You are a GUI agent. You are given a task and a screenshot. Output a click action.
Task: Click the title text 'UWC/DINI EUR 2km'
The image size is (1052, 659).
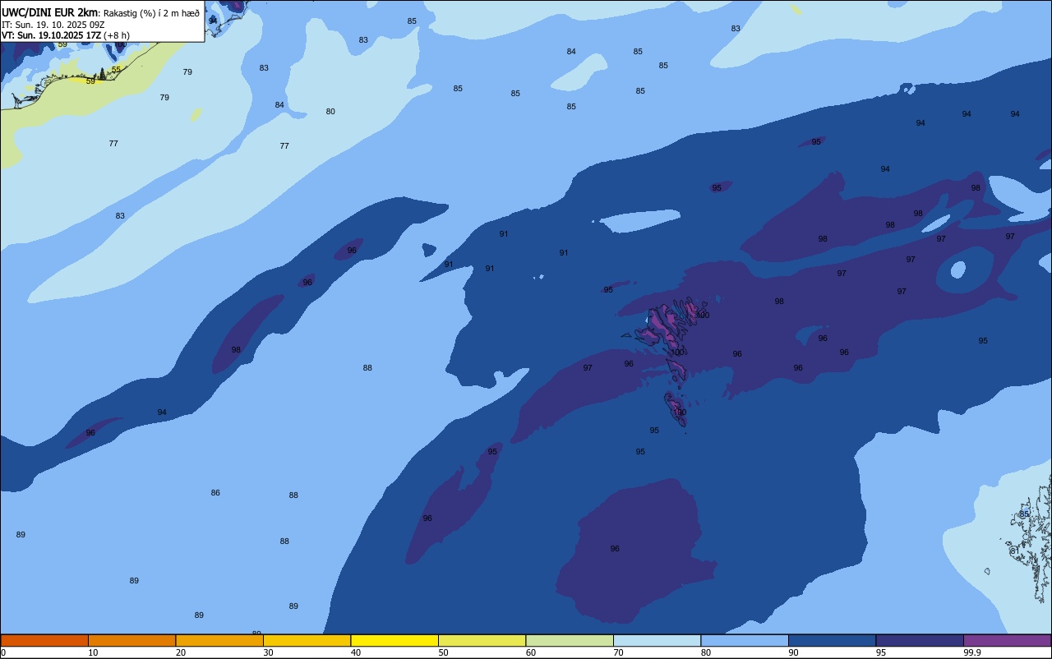point(49,12)
